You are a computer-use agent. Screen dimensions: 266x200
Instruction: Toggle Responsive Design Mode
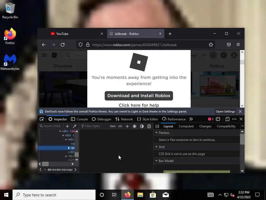click(227, 119)
